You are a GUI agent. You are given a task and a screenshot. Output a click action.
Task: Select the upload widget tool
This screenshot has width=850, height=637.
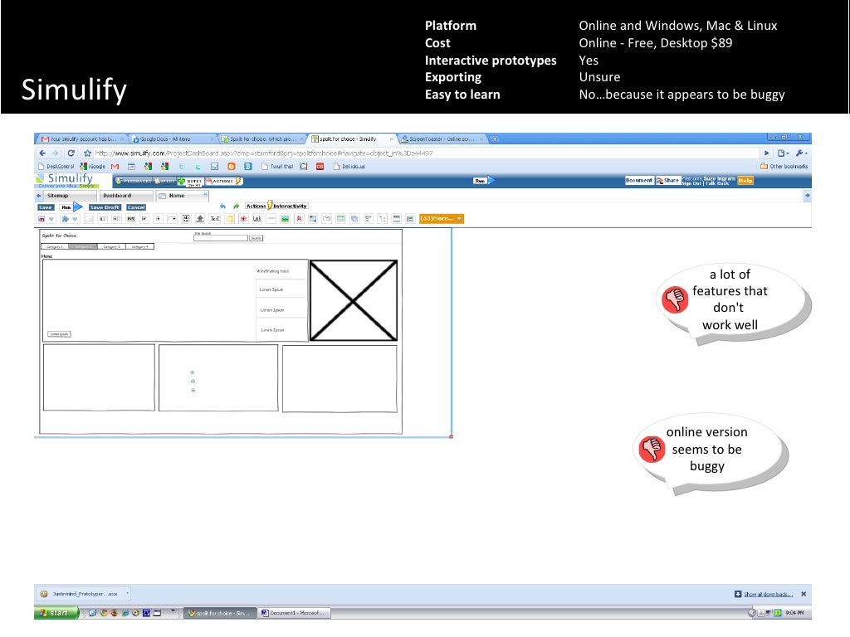(x=200, y=219)
